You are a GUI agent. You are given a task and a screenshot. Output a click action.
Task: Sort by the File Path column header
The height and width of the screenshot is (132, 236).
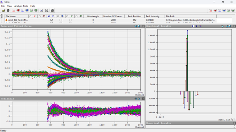[x=190, y=16]
